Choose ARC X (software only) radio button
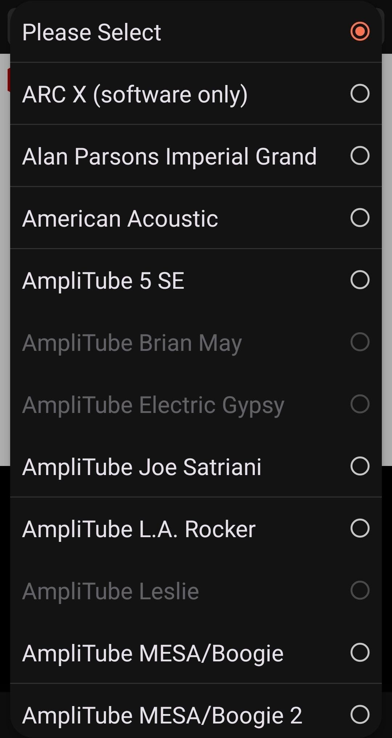The width and height of the screenshot is (392, 738). [360, 94]
